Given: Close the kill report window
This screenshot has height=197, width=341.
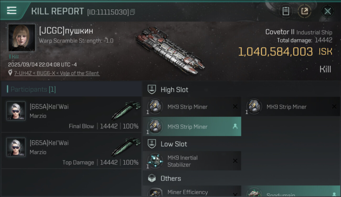Looking at the screenshot, I should 327,11.
